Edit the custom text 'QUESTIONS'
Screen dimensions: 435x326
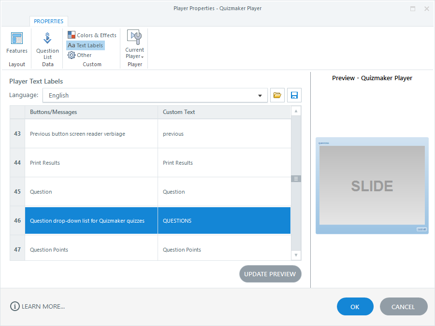click(224, 221)
